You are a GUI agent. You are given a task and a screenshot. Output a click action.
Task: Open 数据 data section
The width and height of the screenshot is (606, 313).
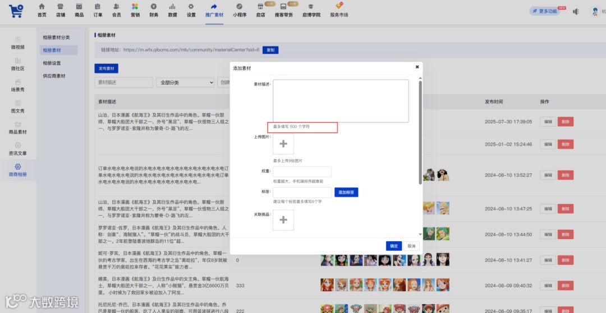click(x=172, y=11)
